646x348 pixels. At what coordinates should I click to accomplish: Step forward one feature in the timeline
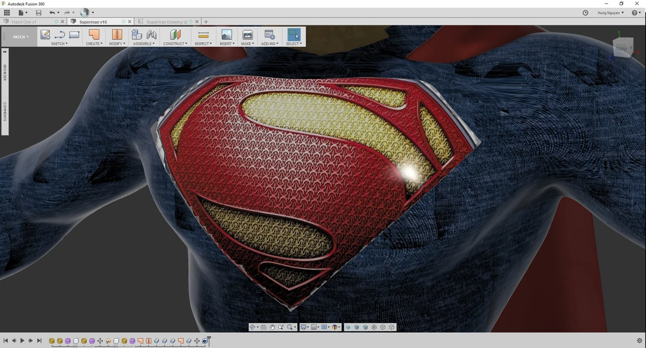[30, 341]
